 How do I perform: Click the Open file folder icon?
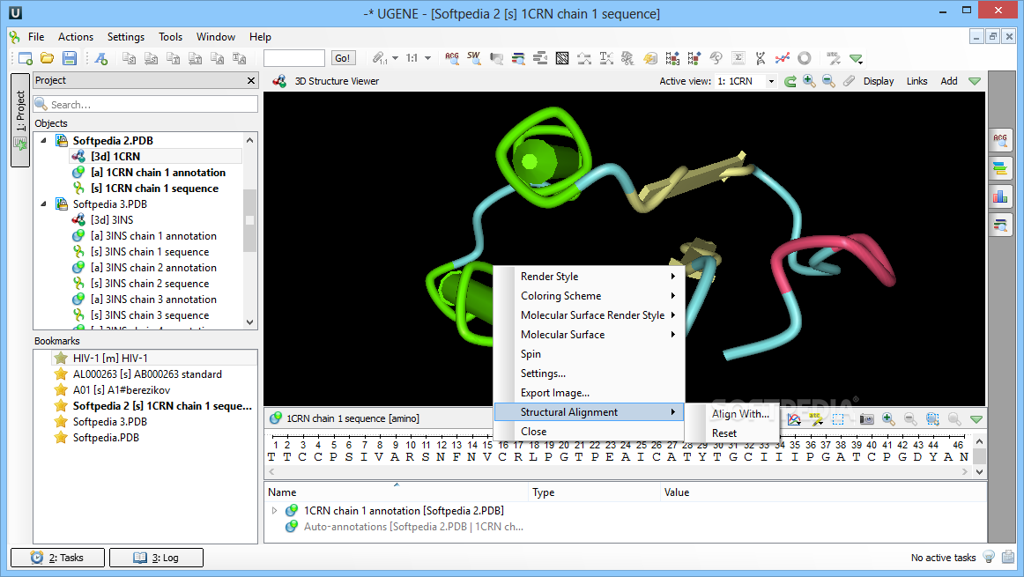tap(47, 58)
